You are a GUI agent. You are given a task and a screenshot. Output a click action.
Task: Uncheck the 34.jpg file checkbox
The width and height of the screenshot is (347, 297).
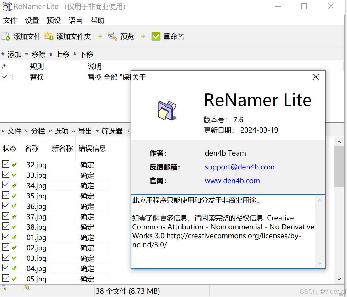6,185
